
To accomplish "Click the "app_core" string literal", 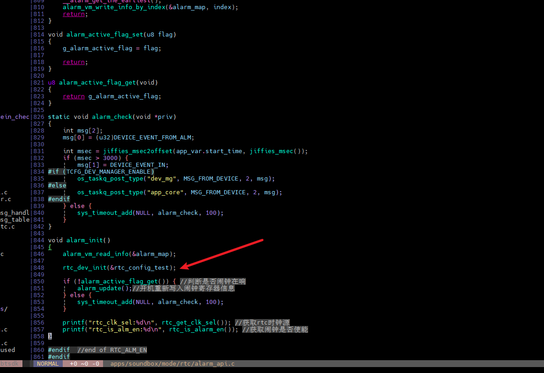I will [x=165, y=192].
